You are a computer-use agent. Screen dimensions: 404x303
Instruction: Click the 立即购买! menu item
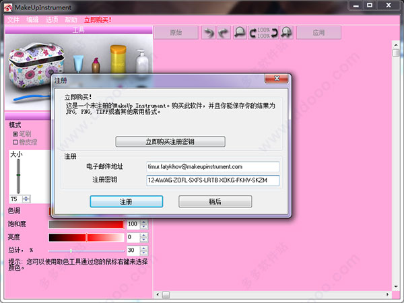[98, 20]
